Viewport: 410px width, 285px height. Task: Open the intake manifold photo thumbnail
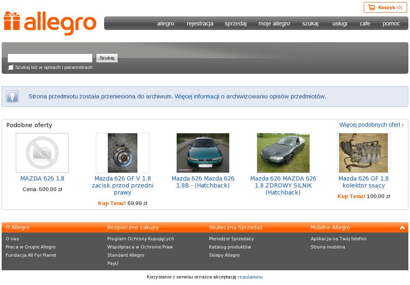[363, 153]
